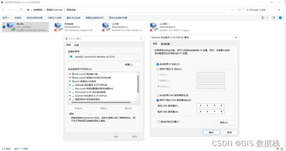This screenshot has height=151, width=286.
Task: Click 重命名此连接 in the toolbar
Action: pyautogui.click(x=74, y=18)
